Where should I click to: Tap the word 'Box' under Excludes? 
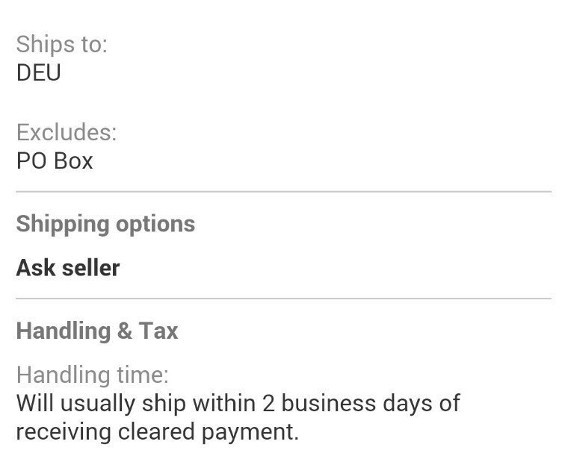click(73, 160)
